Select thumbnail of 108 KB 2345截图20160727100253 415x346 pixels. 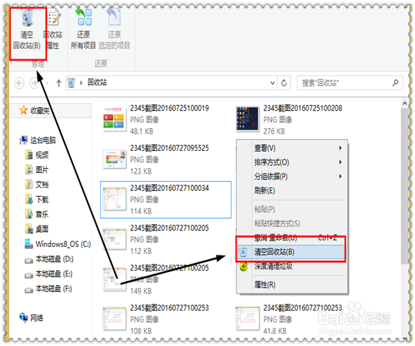pyautogui.click(x=114, y=319)
